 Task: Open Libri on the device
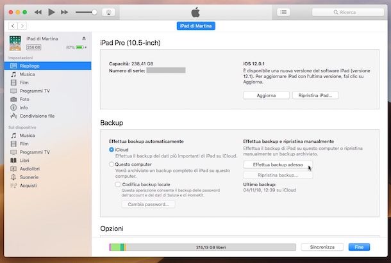48,161
